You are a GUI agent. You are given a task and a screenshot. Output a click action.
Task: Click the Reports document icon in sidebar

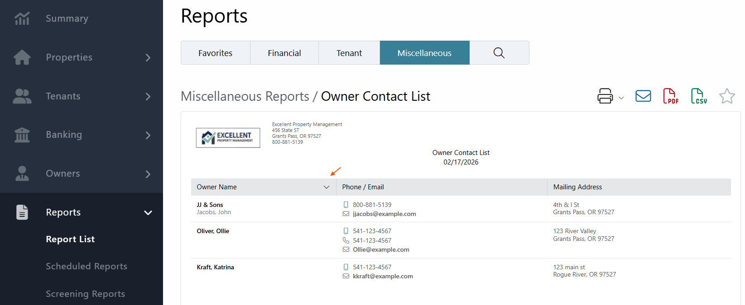(22, 212)
